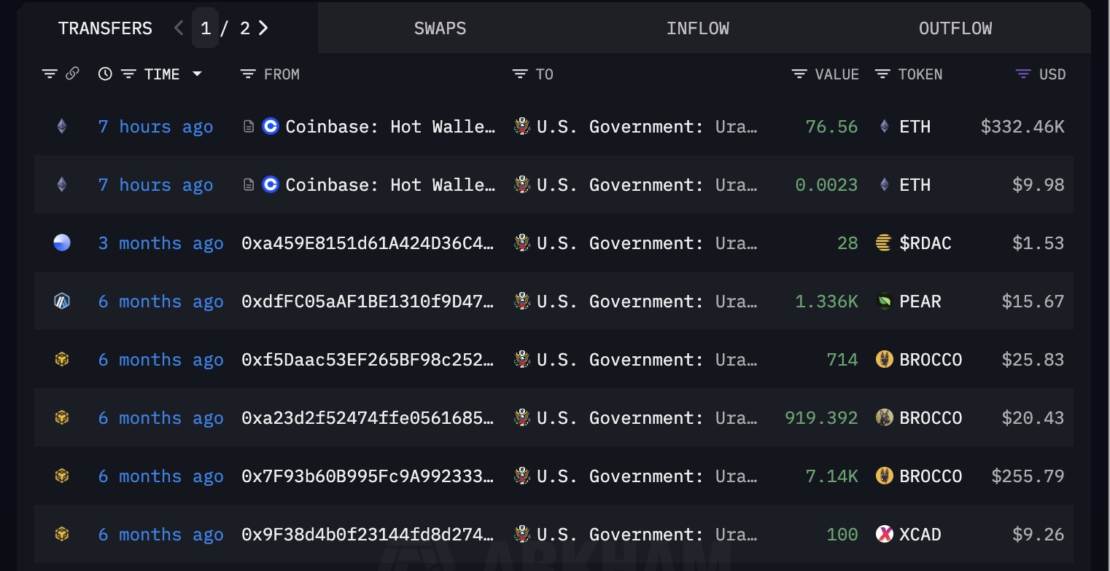Click BROCCO token icon in $20.43 row
This screenshot has width=1110, height=571.
coord(884,418)
